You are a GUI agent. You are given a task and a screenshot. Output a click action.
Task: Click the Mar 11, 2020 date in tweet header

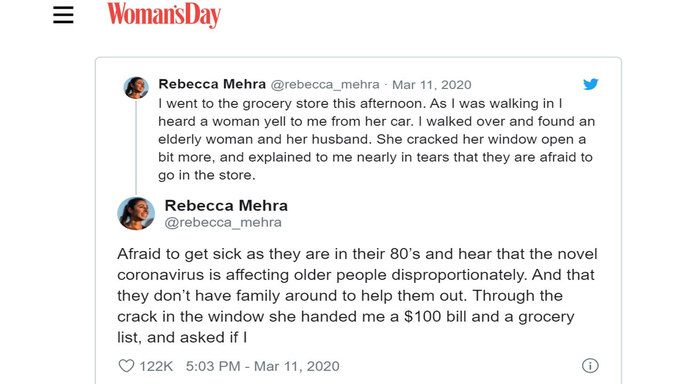click(432, 85)
